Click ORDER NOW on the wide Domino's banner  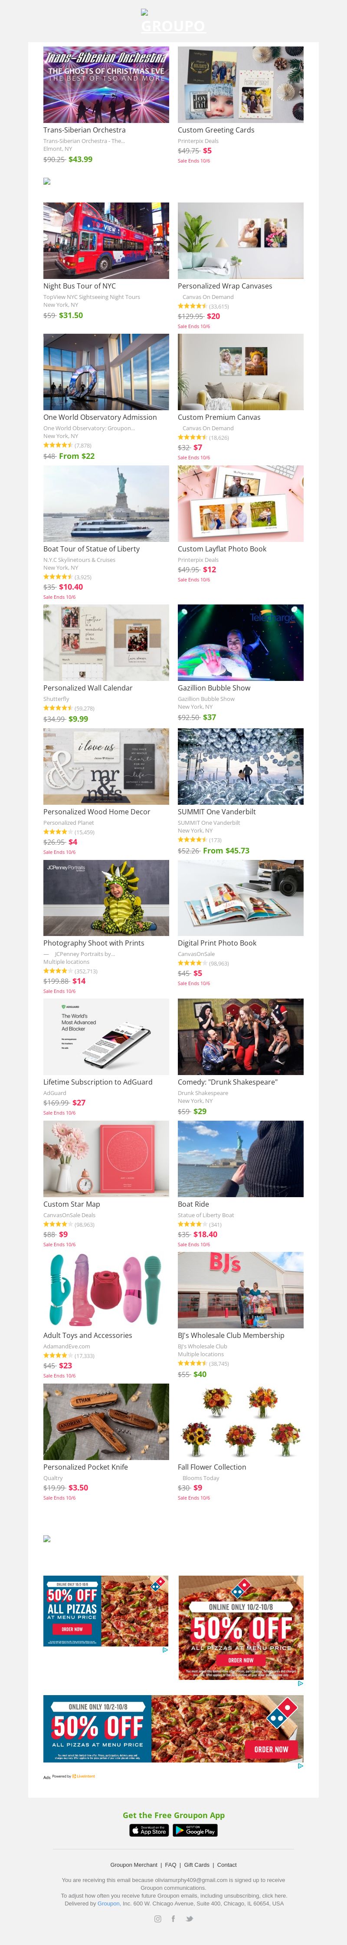[x=271, y=1749]
